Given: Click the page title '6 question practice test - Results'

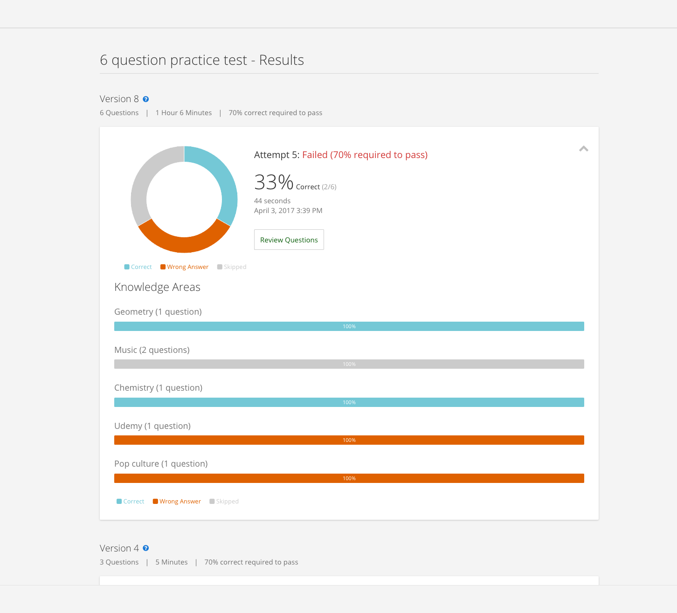Looking at the screenshot, I should 202,60.
